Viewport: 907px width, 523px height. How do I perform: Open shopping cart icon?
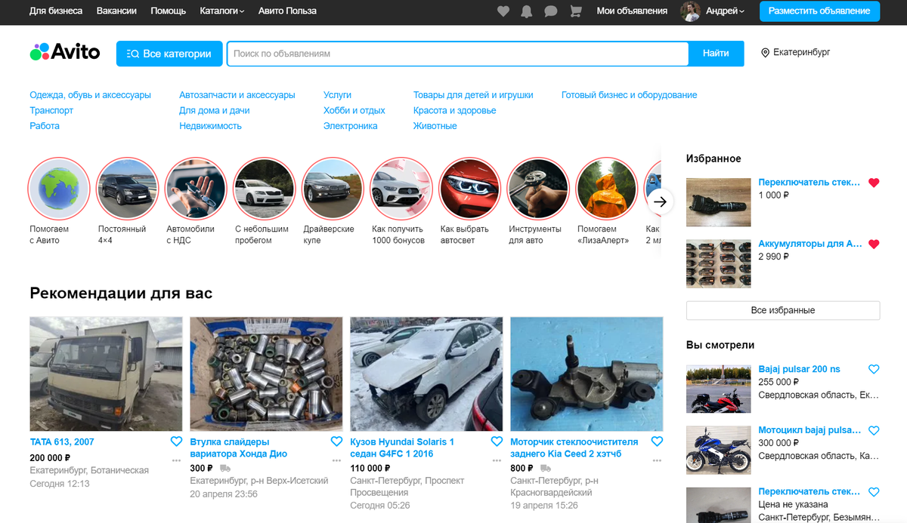pyautogui.click(x=575, y=11)
